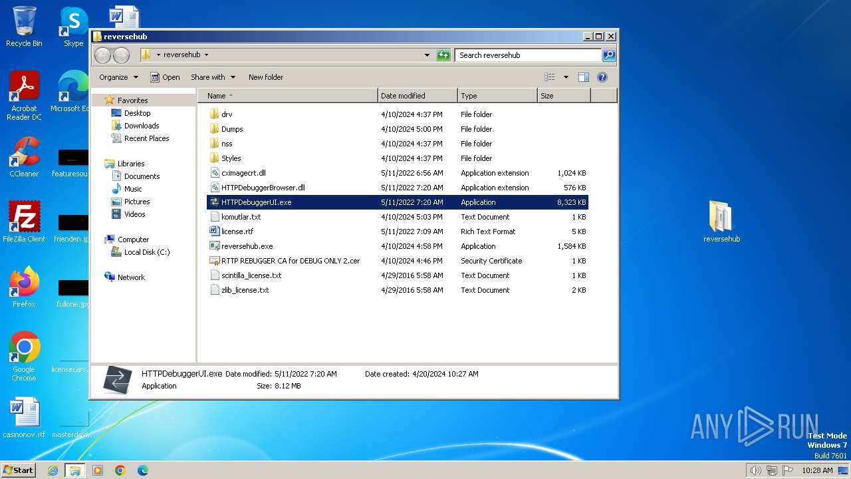Viewport: 851px width, 479px height.
Task: Open the change view dropdown arrow
Action: tap(566, 77)
